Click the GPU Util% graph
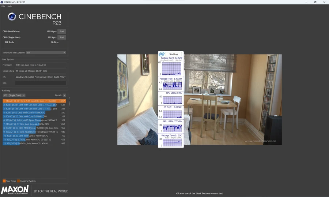The image size is (329, 197). 172,128
